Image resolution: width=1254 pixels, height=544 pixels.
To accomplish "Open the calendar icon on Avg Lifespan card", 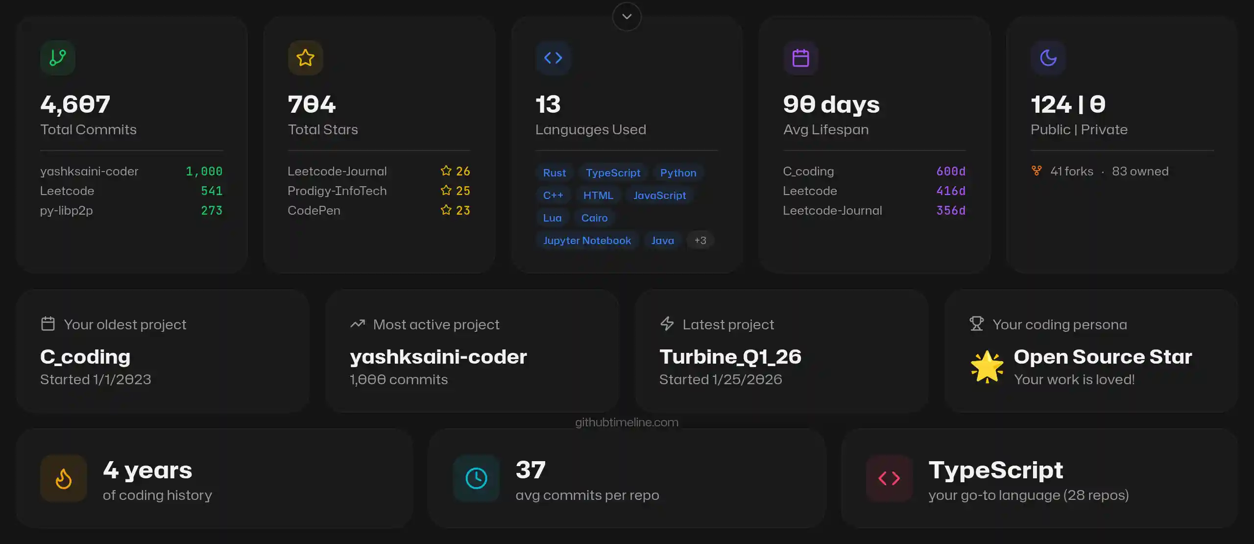I will pos(800,58).
